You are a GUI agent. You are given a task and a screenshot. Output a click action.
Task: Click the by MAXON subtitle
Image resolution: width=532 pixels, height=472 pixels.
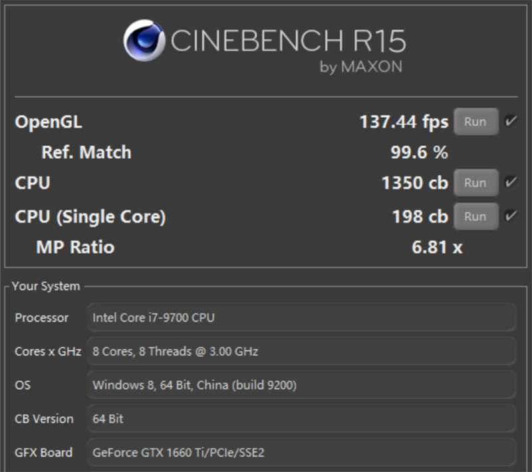click(361, 67)
